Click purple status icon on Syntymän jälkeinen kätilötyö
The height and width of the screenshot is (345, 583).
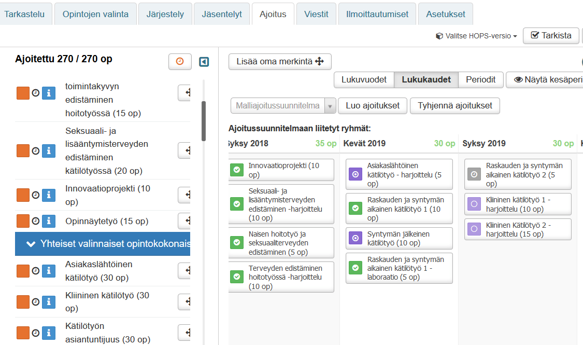[x=356, y=238]
